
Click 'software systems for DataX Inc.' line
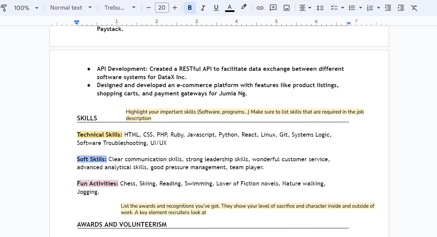[142, 77]
